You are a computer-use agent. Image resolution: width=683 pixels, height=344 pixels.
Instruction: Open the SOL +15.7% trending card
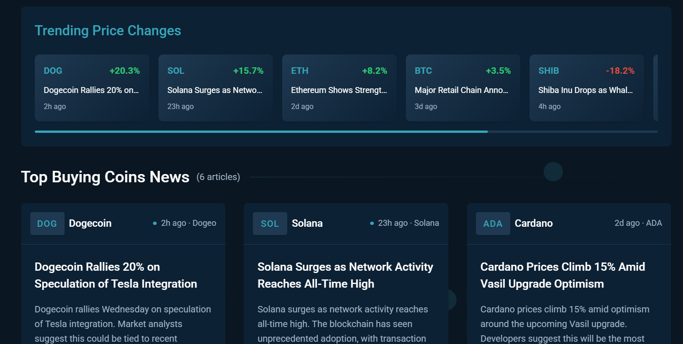[x=216, y=88]
